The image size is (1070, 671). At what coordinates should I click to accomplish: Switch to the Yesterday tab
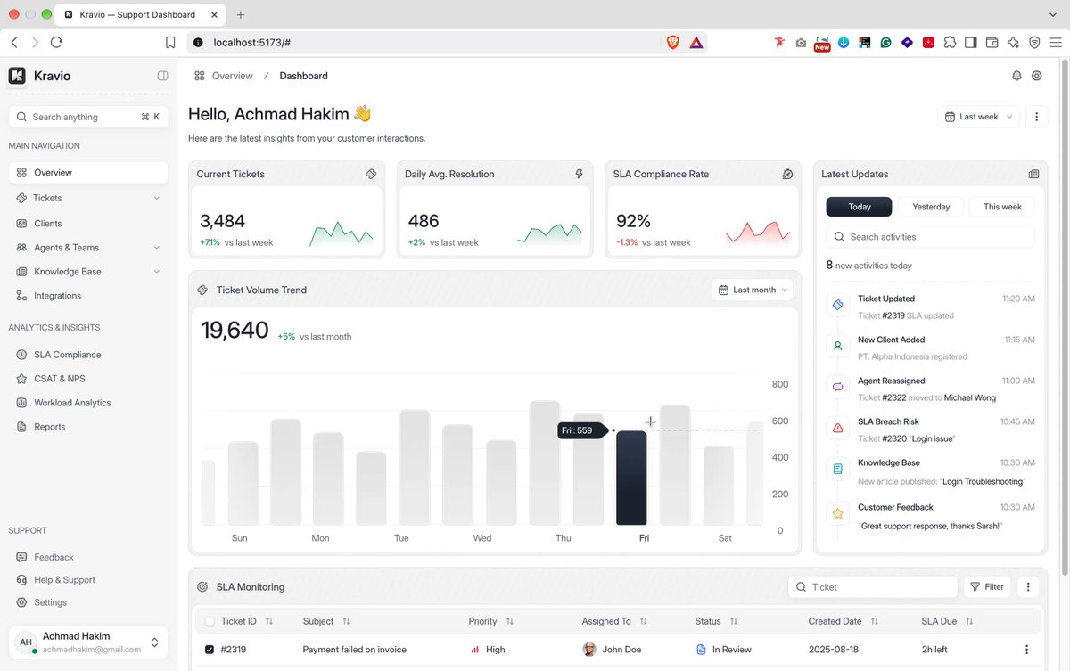tap(931, 207)
